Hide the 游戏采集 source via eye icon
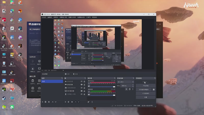204x115 pixels. [x=82, y=85]
